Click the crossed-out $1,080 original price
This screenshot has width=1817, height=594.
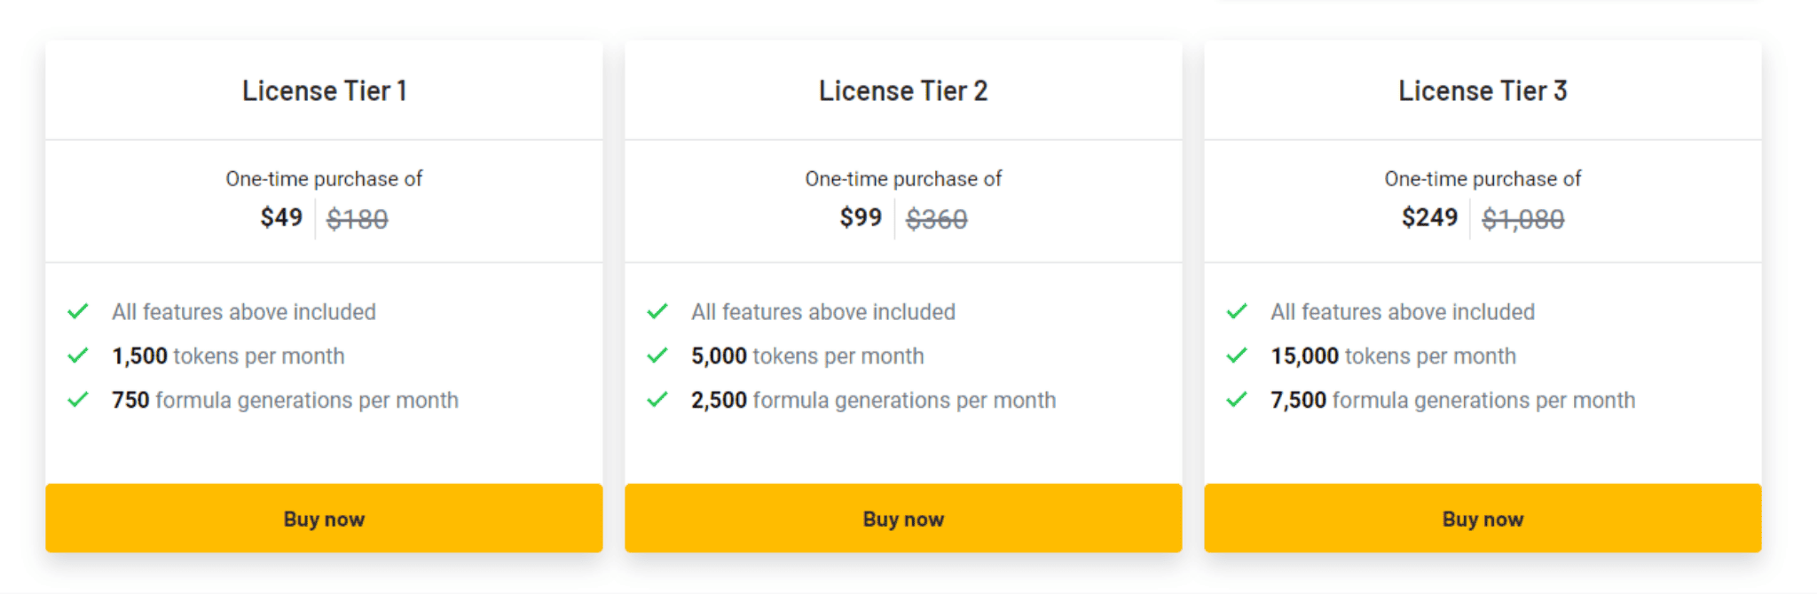1523,219
